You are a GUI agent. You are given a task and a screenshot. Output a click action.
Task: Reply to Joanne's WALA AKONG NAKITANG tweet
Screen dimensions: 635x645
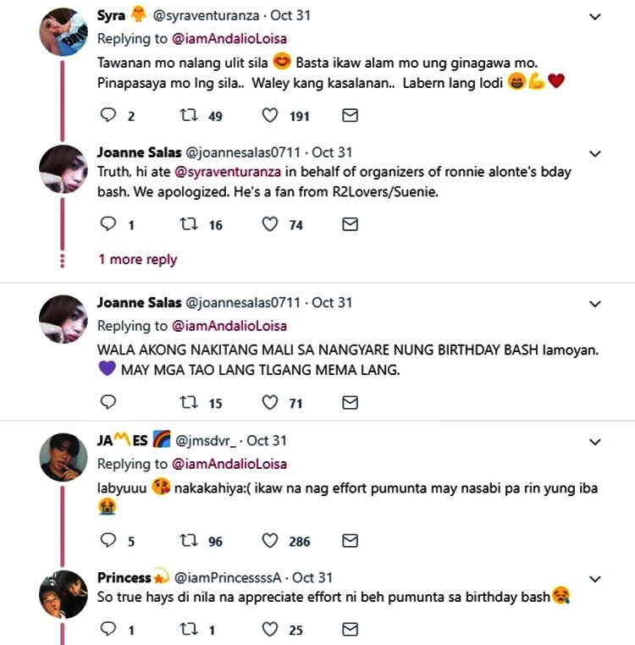click(108, 402)
